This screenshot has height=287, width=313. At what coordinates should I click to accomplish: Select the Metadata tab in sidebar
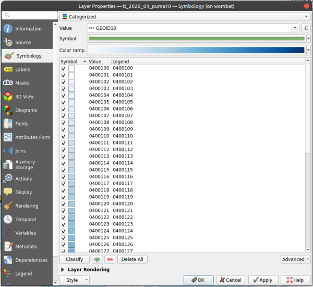26,246
